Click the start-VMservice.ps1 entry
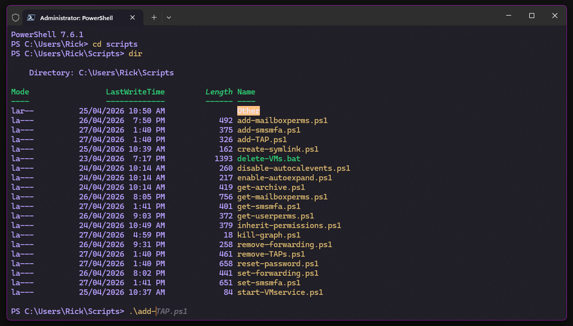 (280, 292)
